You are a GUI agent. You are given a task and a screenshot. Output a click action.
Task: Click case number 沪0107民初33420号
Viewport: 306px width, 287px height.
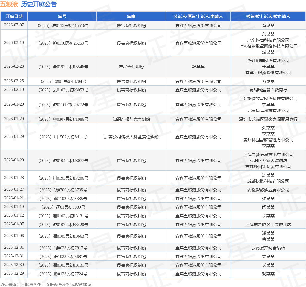coord(63,225)
